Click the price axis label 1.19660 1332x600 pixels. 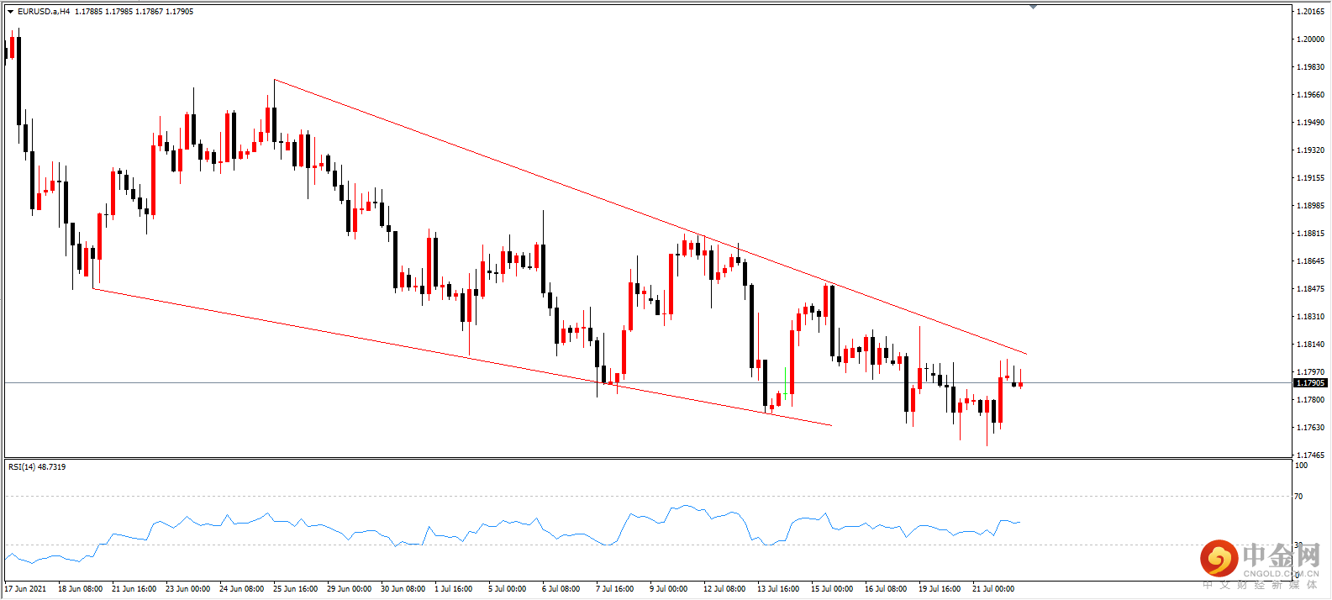[x=1311, y=95]
